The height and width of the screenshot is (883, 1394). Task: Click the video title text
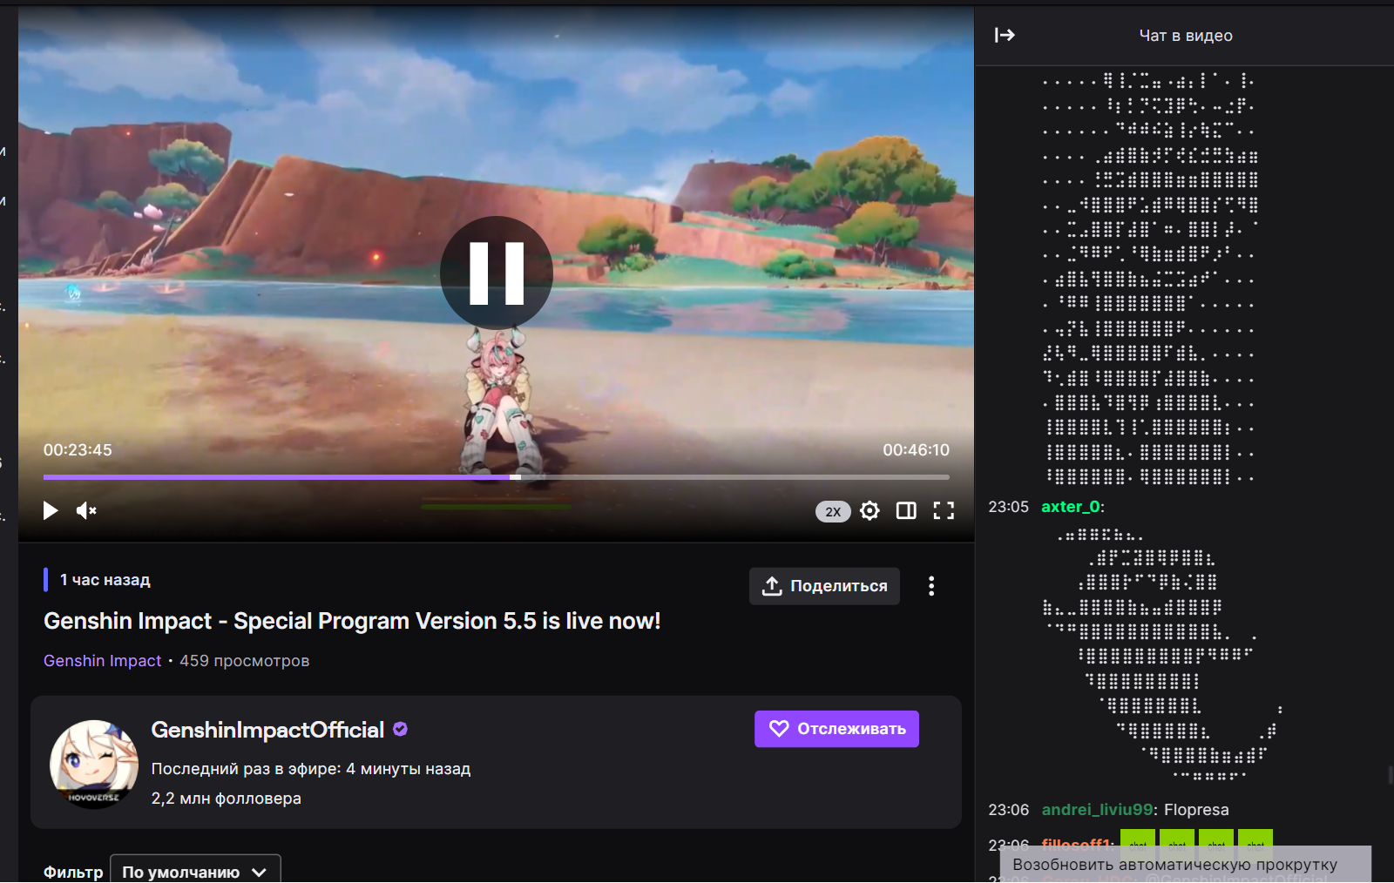[352, 621]
